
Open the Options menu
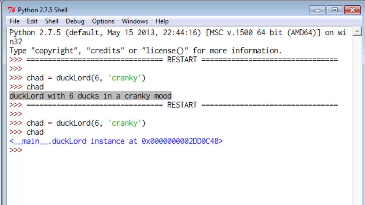pyautogui.click(x=103, y=21)
